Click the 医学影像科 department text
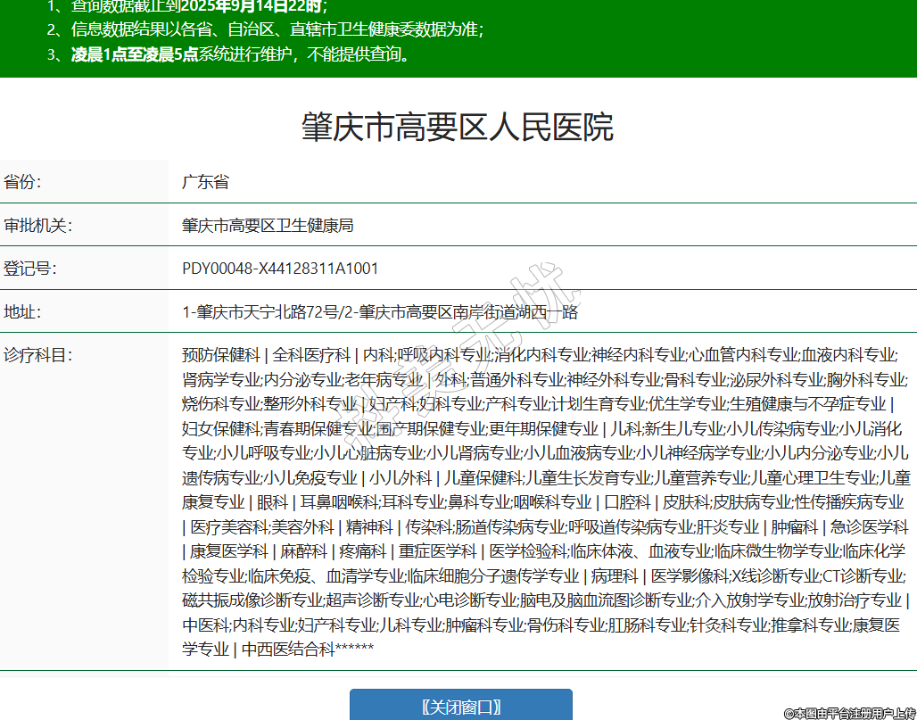 [x=690, y=575]
